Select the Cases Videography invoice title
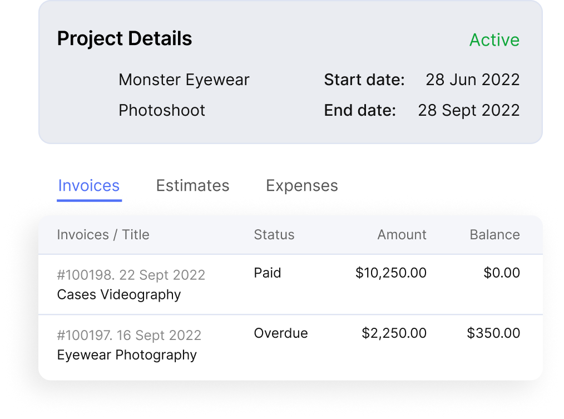 tap(119, 295)
